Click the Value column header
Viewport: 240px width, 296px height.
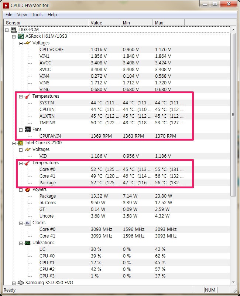[x=104, y=23]
